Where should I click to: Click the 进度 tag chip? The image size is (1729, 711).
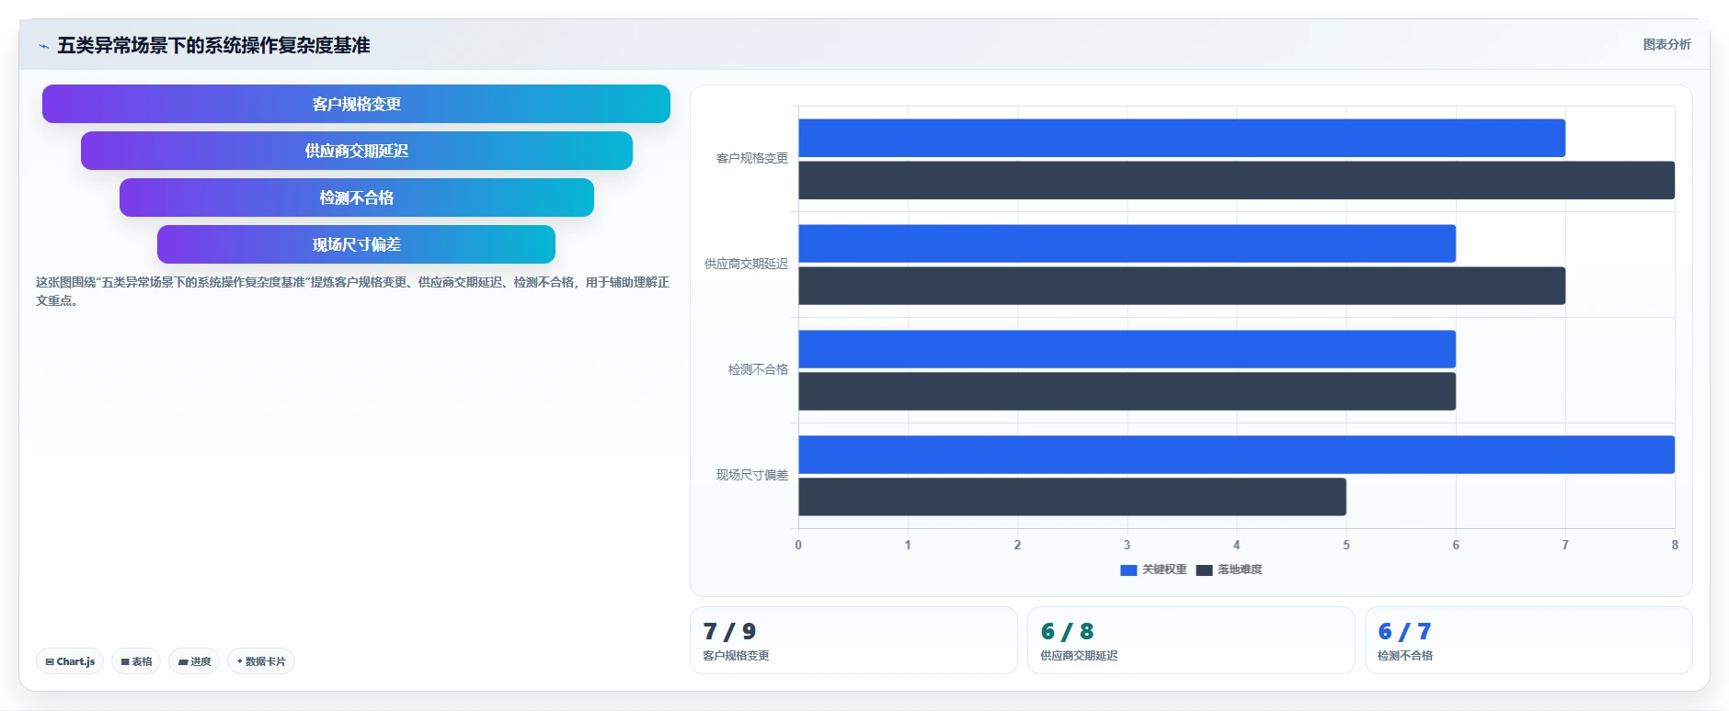click(x=194, y=661)
